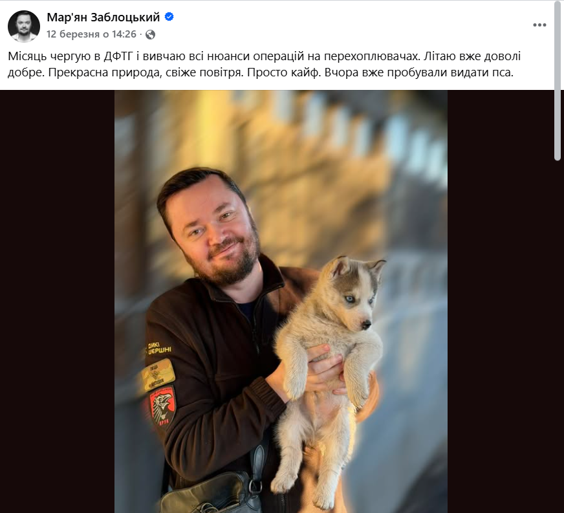Viewport: 564px width, 513px height.
Task: Click the black margin left of the photo
Action: 57,301
